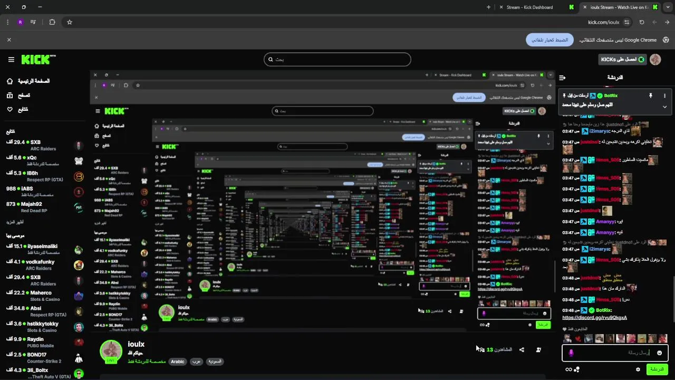Open the Kick sidebar hamburger menu
This screenshot has width=675, height=380.
(11, 60)
